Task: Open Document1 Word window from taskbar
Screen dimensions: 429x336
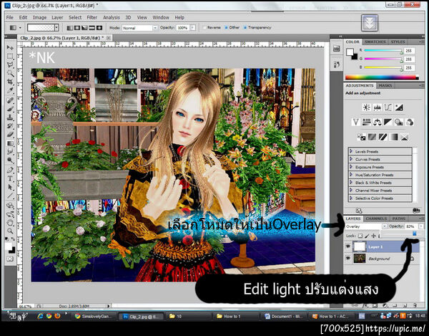Action: (x=283, y=316)
